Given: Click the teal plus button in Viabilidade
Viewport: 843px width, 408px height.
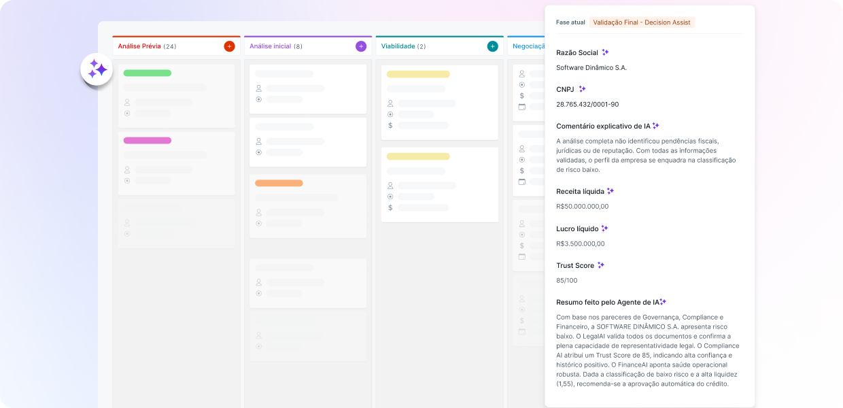Looking at the screenshot, I should coord(492,46).
